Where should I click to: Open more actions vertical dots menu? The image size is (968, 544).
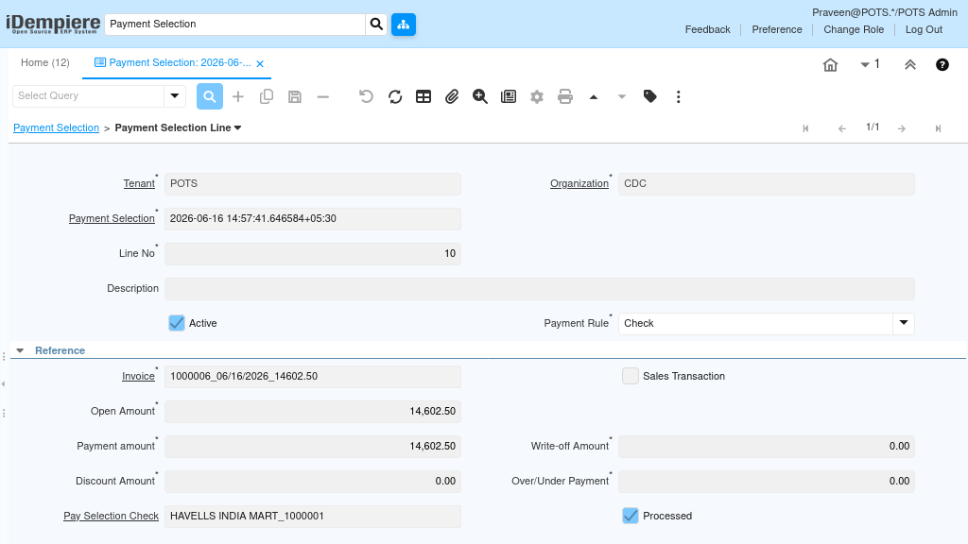[x=679, y=97]
